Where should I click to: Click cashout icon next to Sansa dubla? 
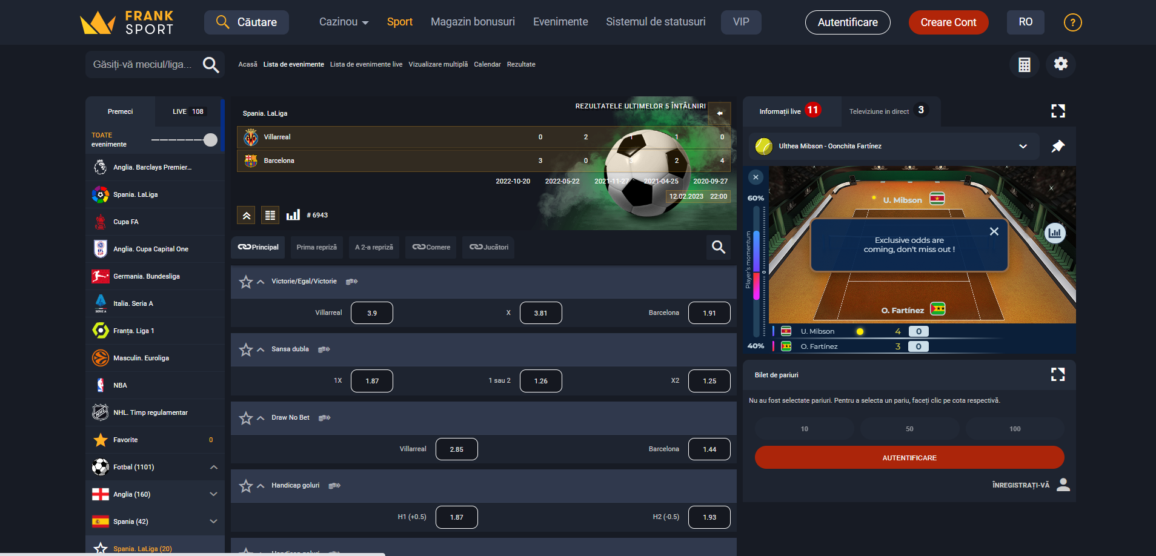point(324,349)
